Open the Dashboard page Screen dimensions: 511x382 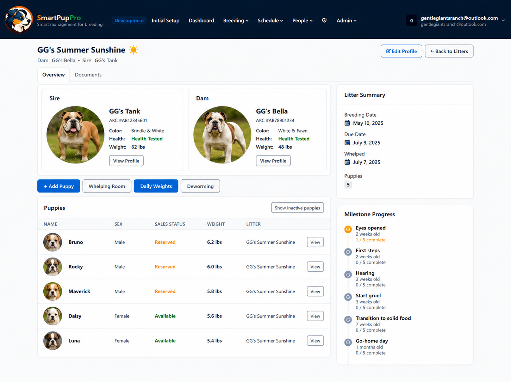pyautogui.click(x=201, y=20)
